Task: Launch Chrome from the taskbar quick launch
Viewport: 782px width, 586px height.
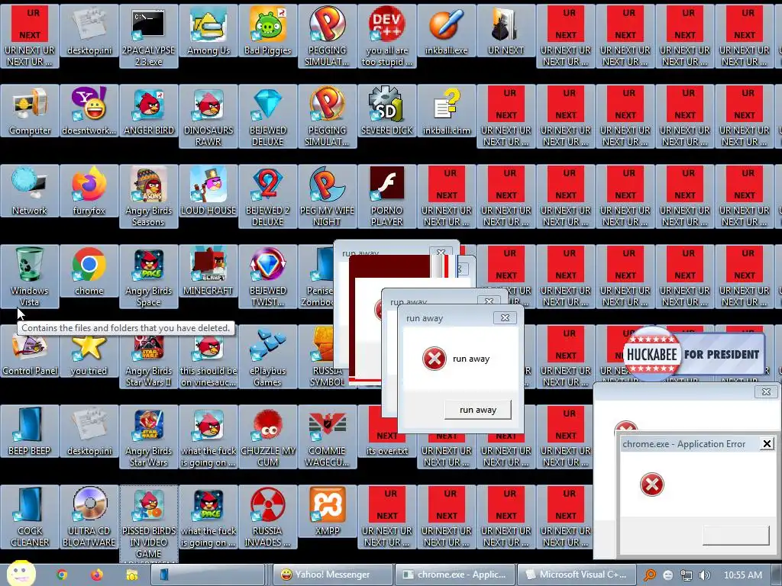Action: tap(62, 575)
